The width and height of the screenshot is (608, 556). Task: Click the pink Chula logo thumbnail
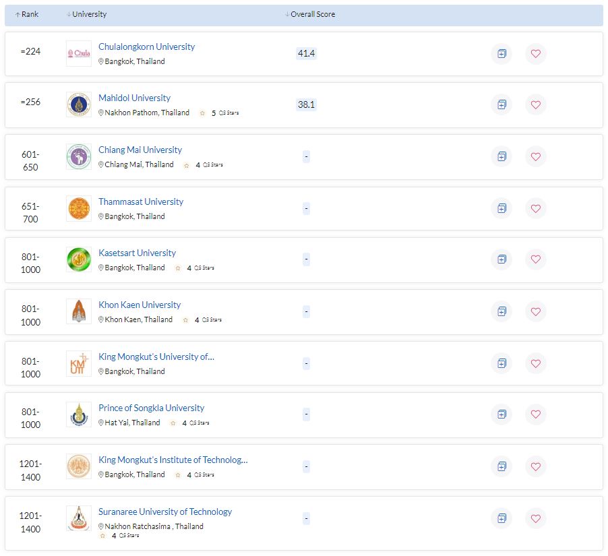click(x=79, y=53)
